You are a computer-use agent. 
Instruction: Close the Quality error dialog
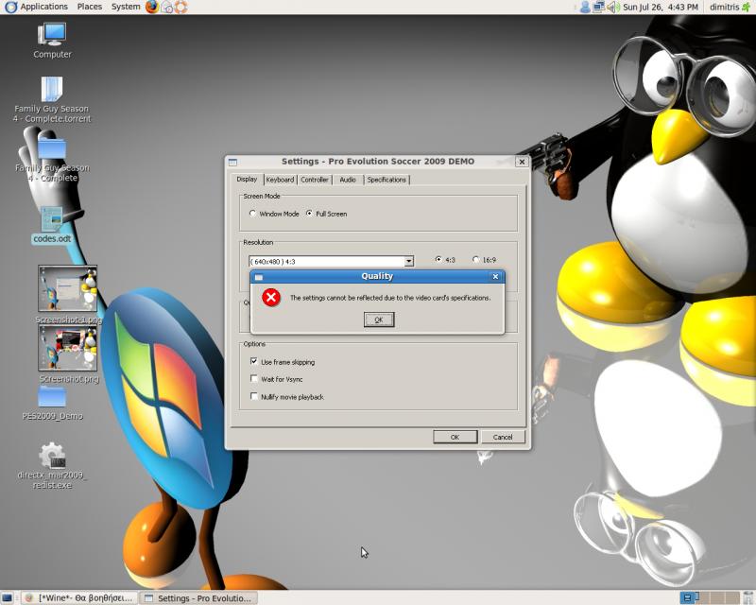(x=495, y=276)
